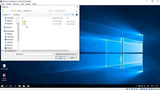Open File Explorer from taskbar
The image size is (160, 90).
tap(19, 86)
